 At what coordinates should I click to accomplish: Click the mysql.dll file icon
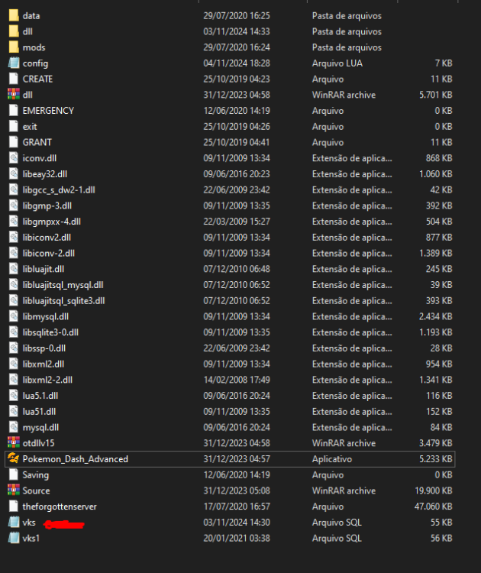tap(14, 427)
